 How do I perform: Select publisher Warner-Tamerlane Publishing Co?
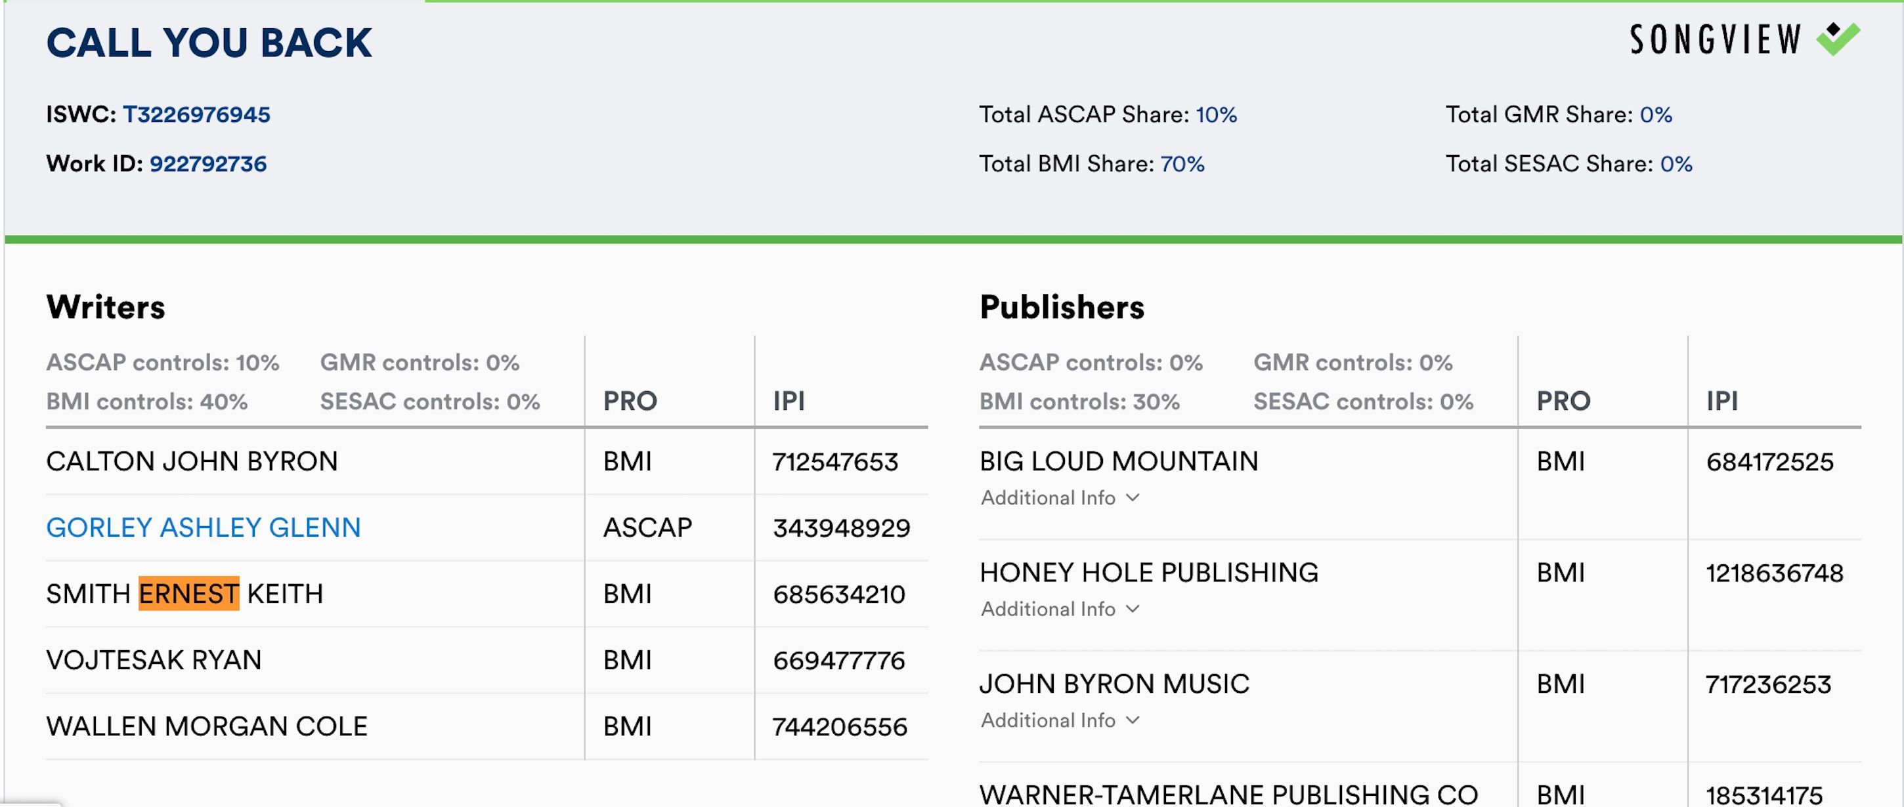[1228, 795]
